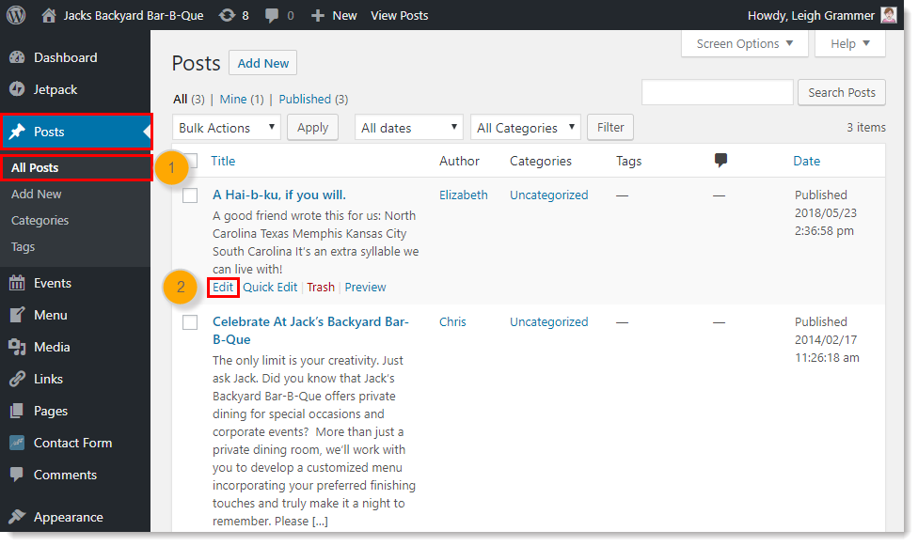This screenshot has width=918, height=546.
Task: Click the Media icon in sidebar
Action: point(17,347)
